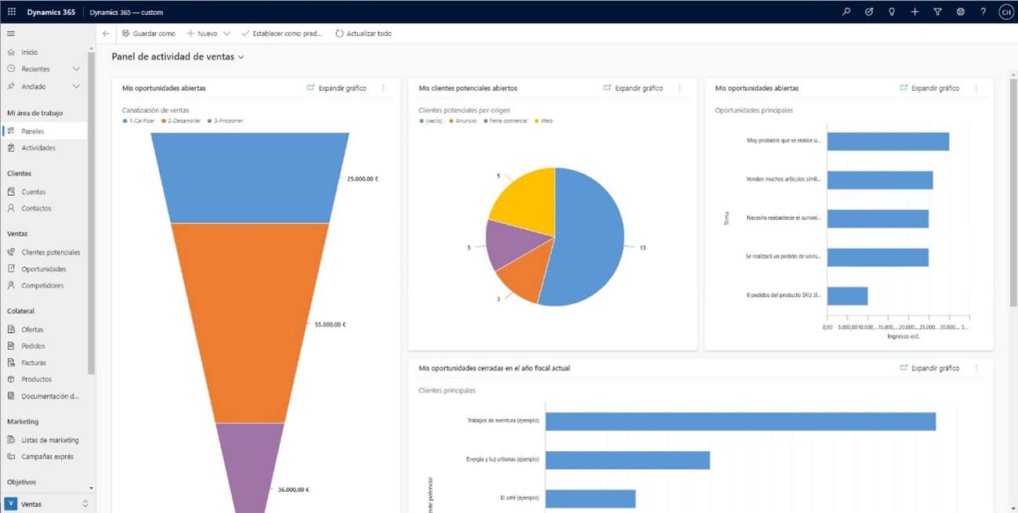Viewport: 1018px width, 513px height.
Task: Click the Clientes potenciales sidebar icon
Action: (11, 252)
